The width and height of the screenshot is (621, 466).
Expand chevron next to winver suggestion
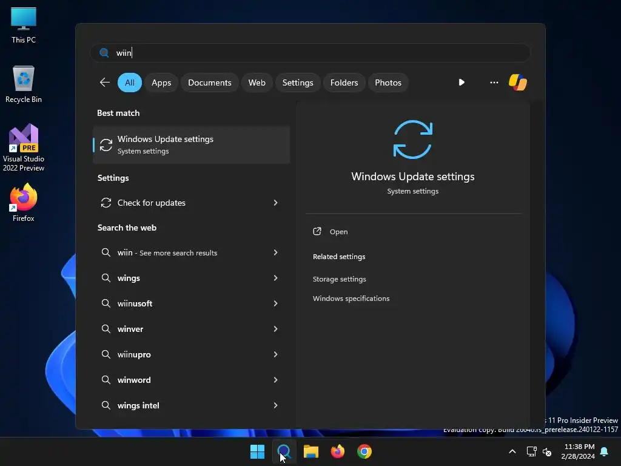276,329
